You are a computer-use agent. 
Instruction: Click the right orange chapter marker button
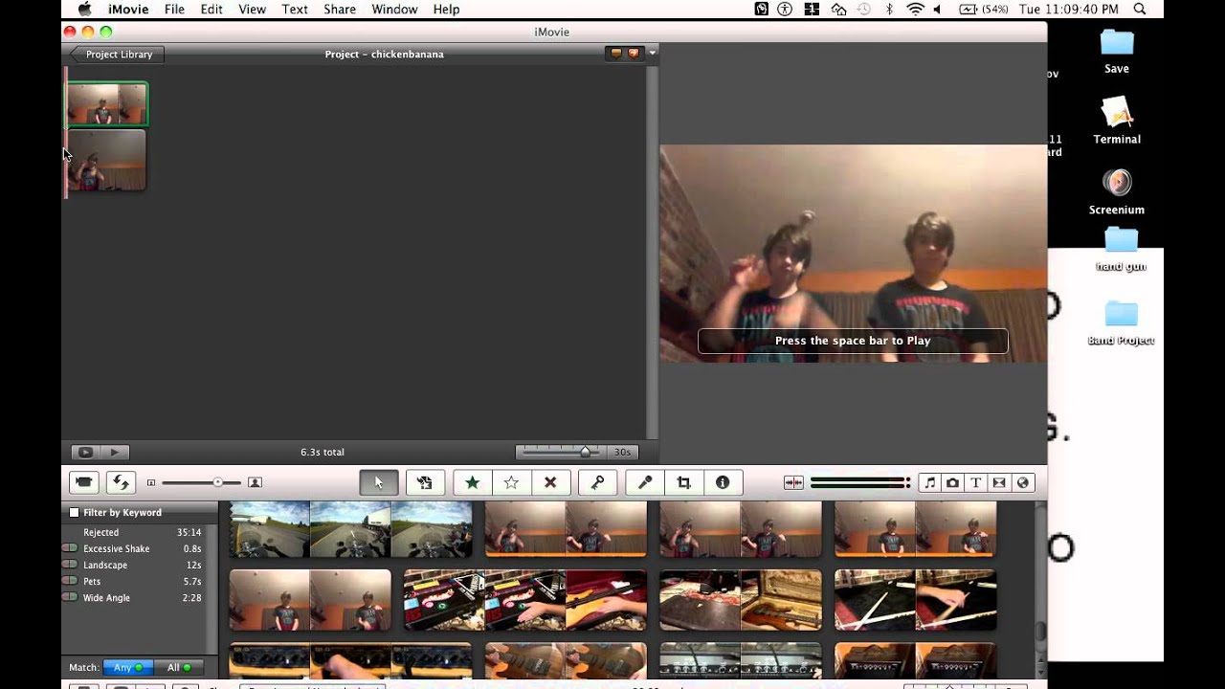click(x=633, y=54)
